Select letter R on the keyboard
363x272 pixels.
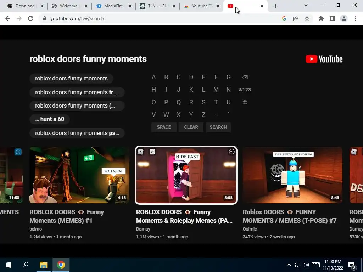pos(191,102)
